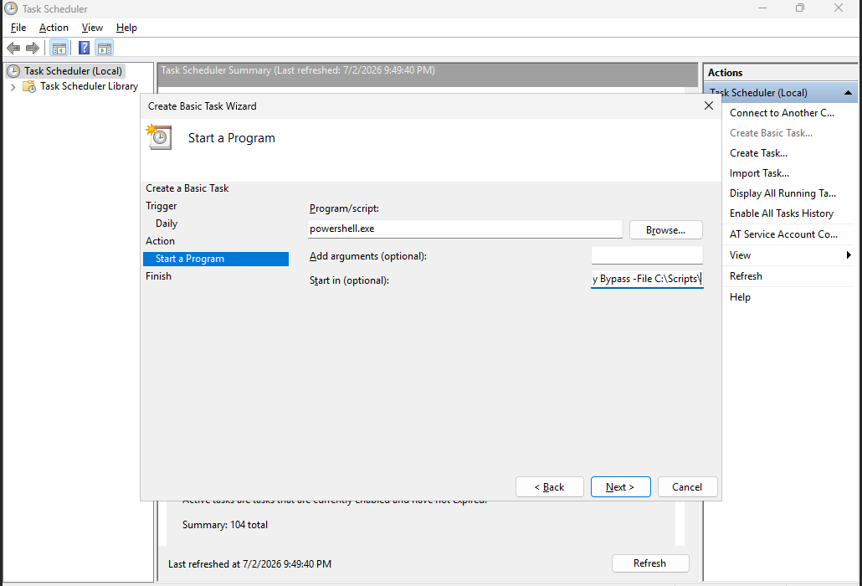This screenshot has width=862, height=586.
Task: Open the Action menu
Action: (54, 28)
